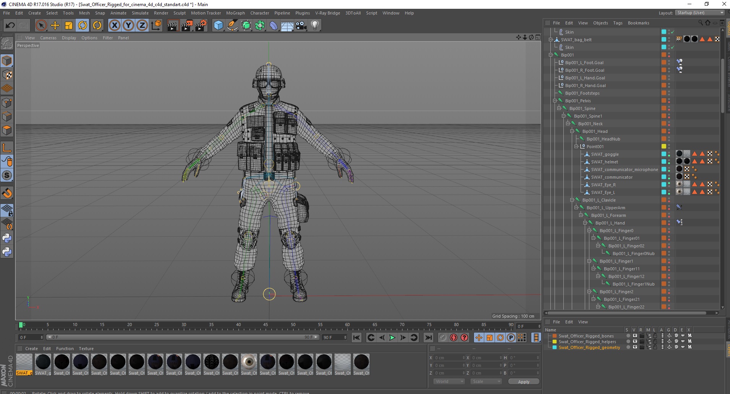
Task: Go to the start of animation
Action: point(357,337)
